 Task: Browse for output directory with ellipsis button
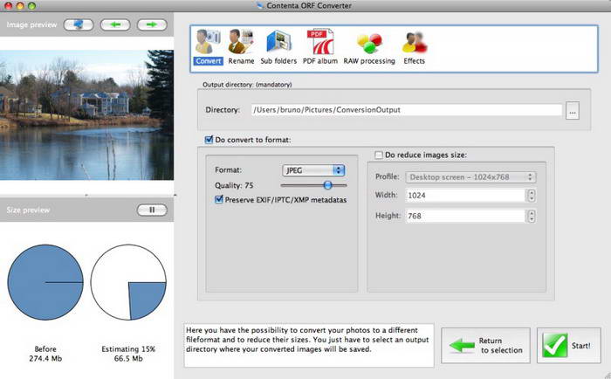[572, 110]
